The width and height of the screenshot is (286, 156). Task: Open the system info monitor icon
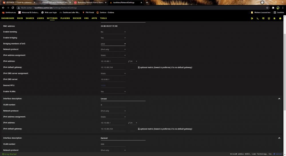click(269, 18)
